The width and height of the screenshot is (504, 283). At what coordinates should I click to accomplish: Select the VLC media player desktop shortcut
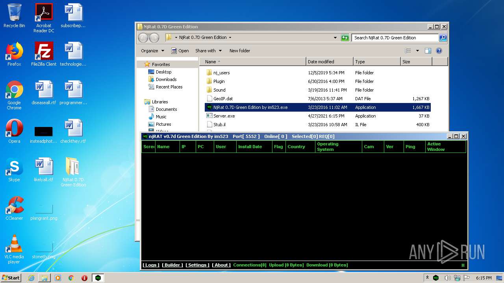pos(14,249)
